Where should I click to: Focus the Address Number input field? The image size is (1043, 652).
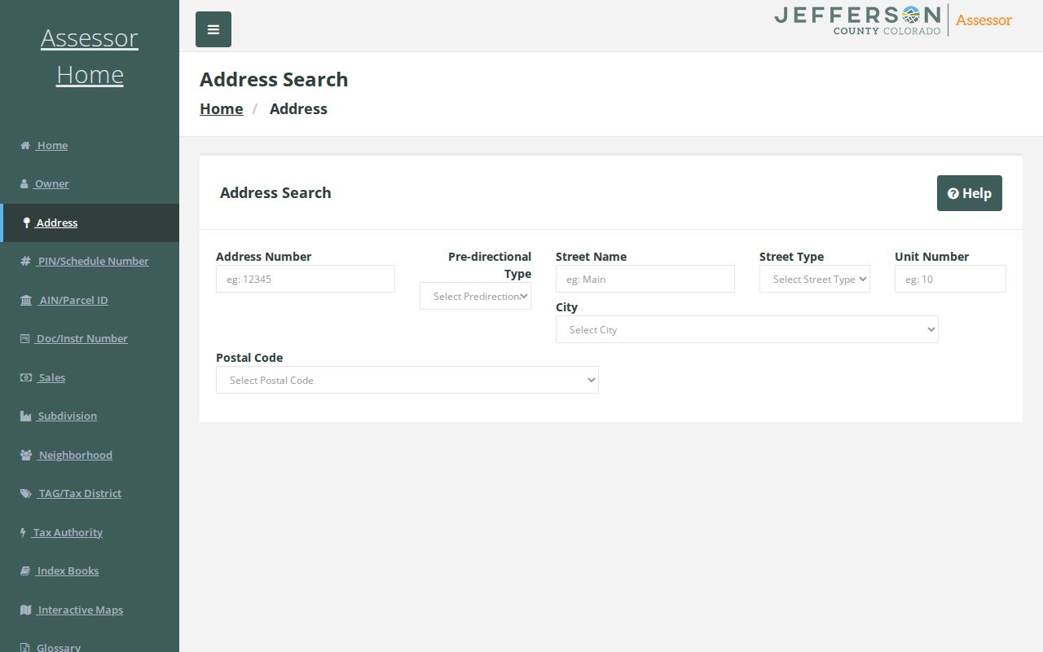point(306,279)
